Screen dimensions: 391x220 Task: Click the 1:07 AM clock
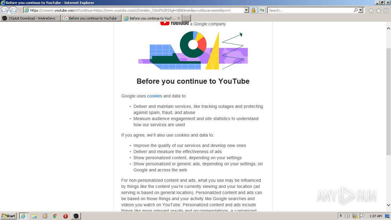pos(375,216)
